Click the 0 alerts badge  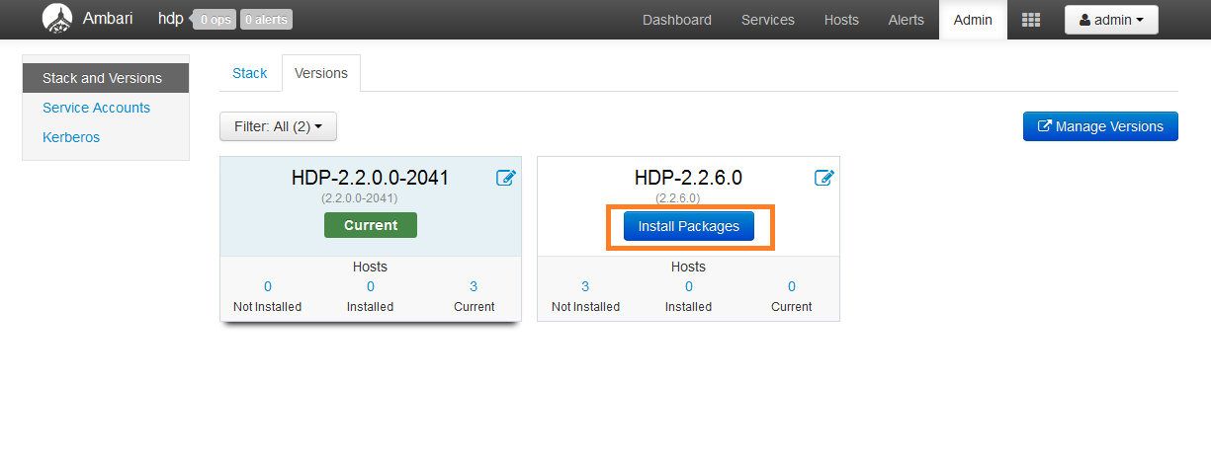tap(266, 19)
